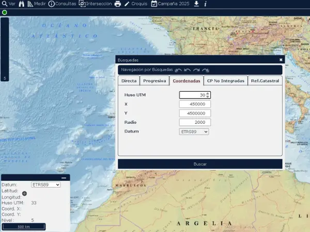Image resolution: width=310 pixels, height=232 pixels.
Task: Click the Radio input field
Action: point(194,122)
